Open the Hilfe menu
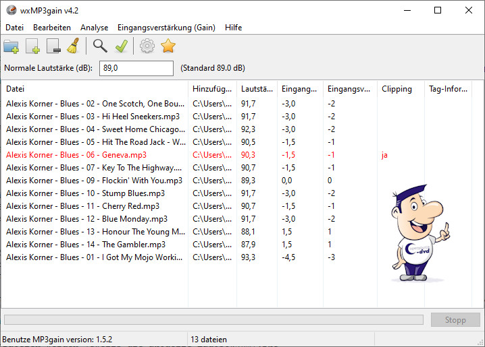Screen dimensions: 485x347 point(233,28)
